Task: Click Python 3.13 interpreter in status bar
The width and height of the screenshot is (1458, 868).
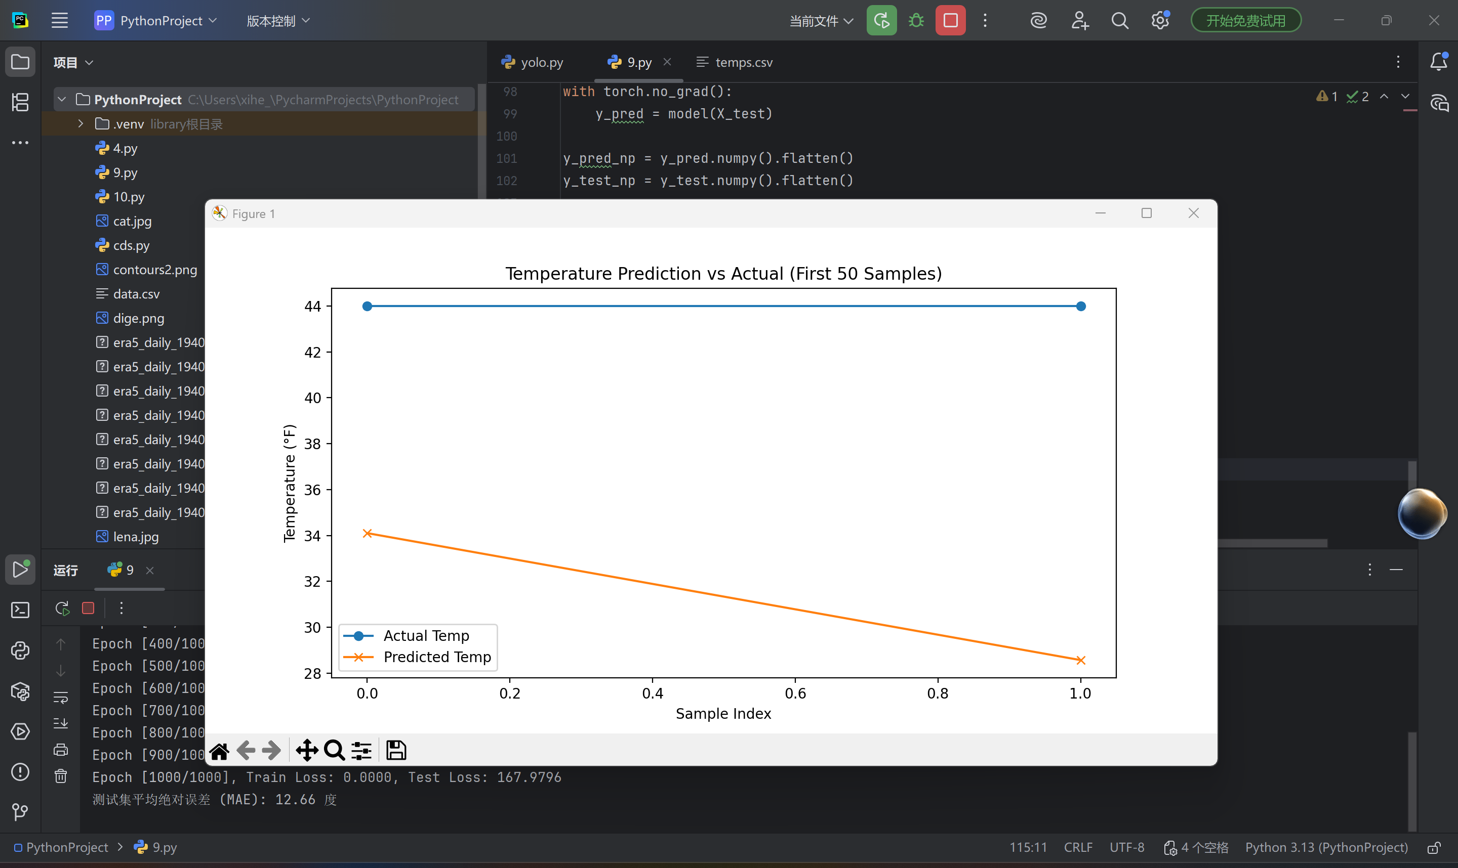Action: point(1326,848)
